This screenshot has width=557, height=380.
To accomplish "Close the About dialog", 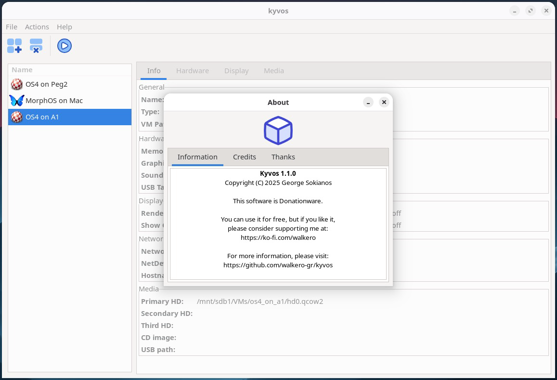I will click(x=384, y=102).
